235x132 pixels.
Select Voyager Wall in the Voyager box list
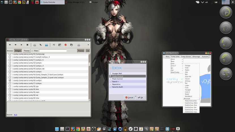coord(127,73)
